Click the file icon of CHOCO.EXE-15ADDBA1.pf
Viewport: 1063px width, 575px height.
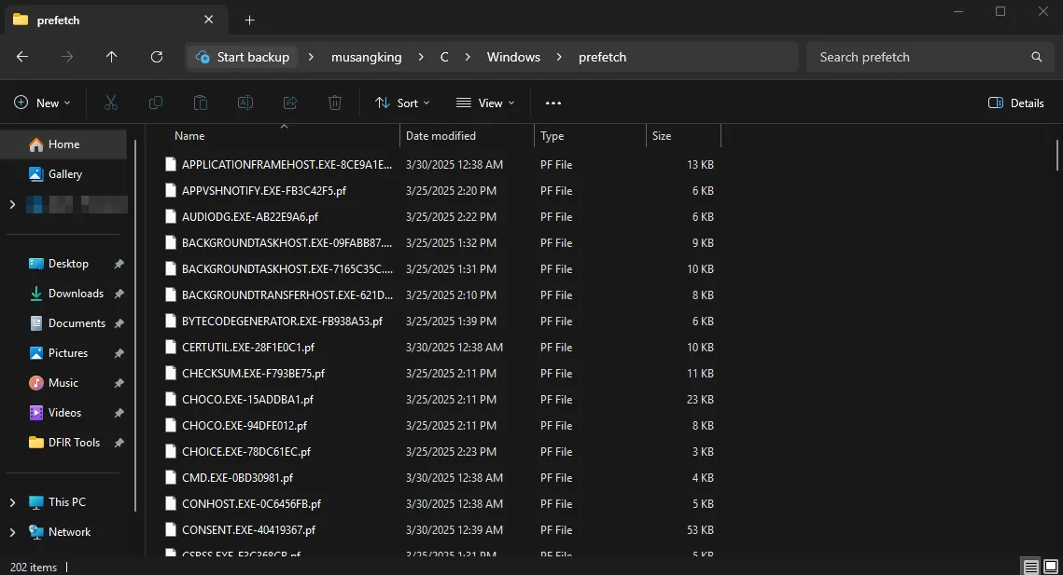171,399
